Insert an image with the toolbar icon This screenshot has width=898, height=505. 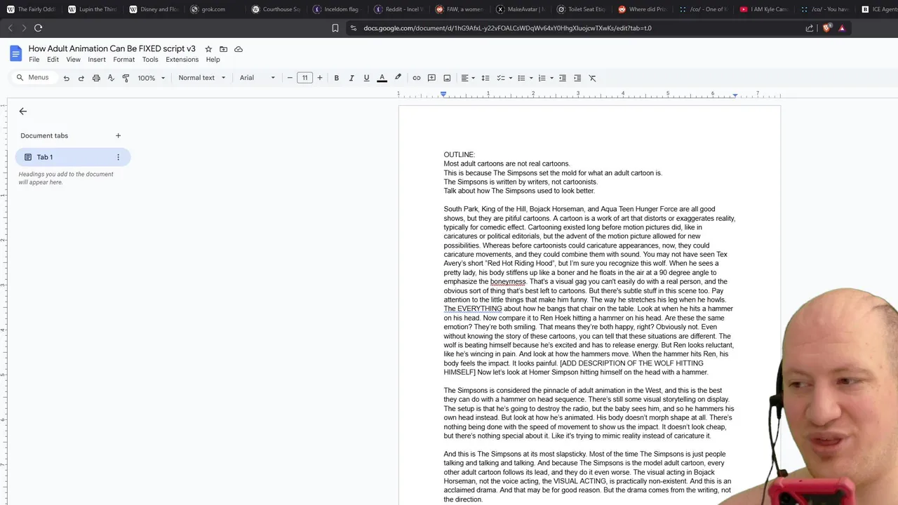coord(447,78)
